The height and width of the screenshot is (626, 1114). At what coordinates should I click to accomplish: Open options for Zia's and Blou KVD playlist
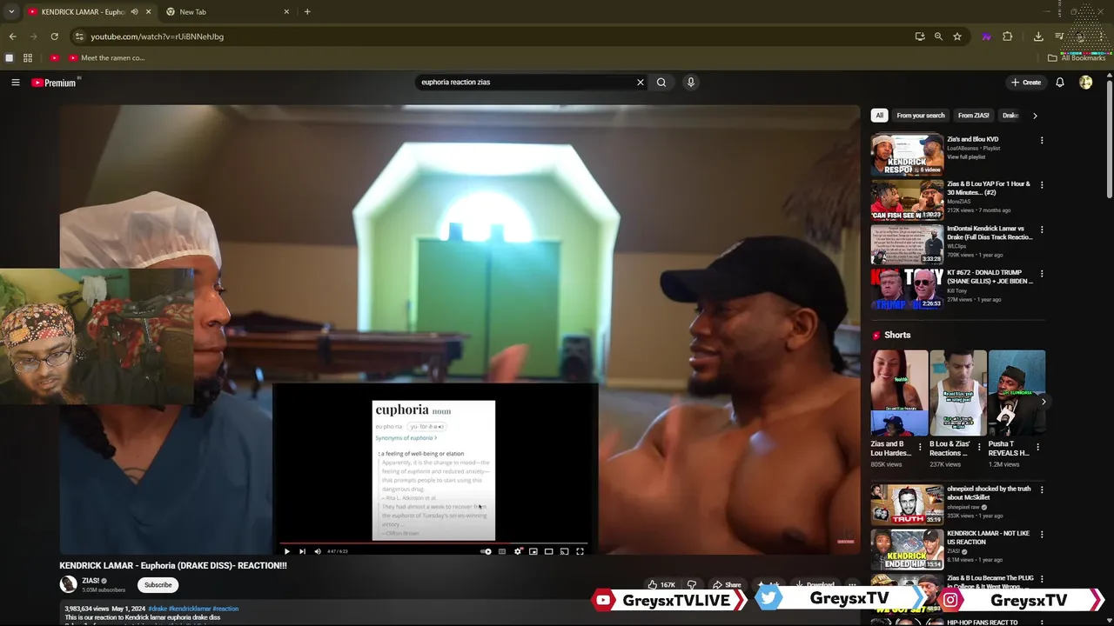[1042, 140]
